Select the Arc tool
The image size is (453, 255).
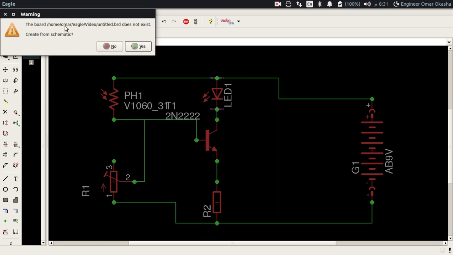click(x=16, y=189)
